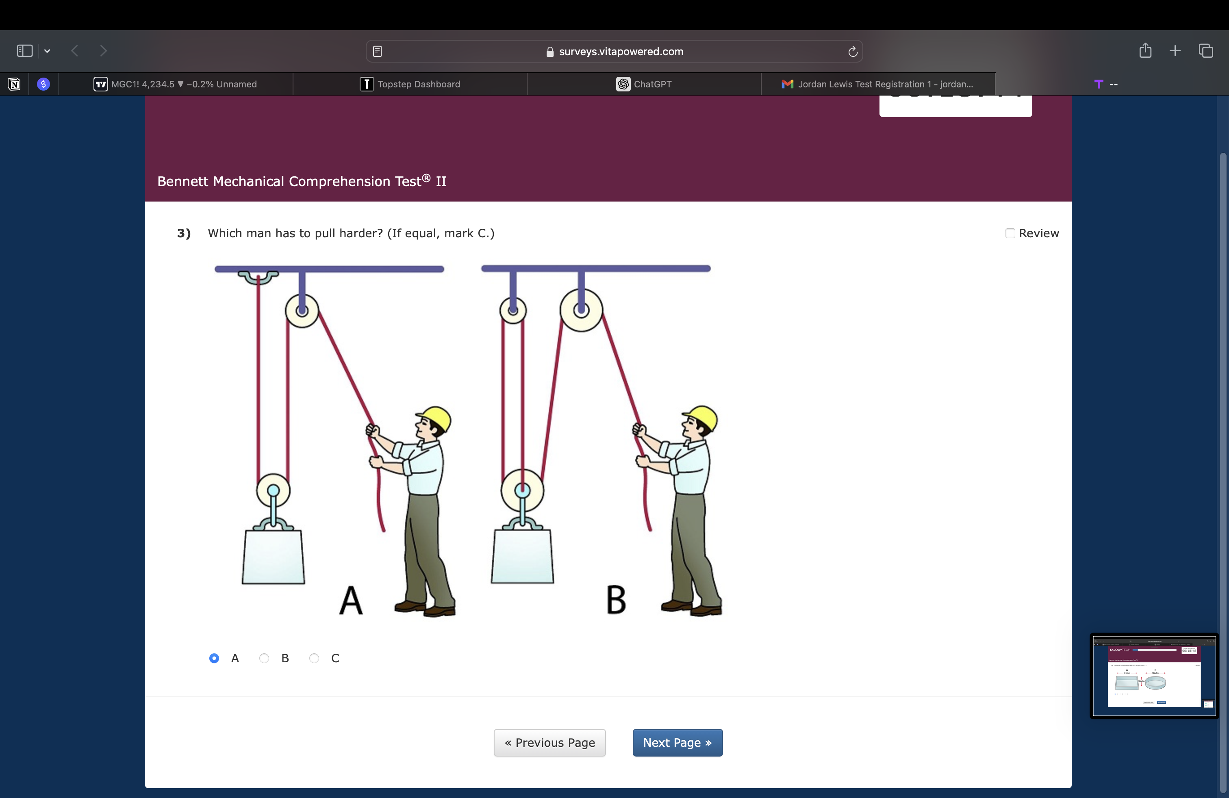The width and height of the screenshot is (1229, 798).
Task: Click the browser back arrow
Action: point(75,50)
